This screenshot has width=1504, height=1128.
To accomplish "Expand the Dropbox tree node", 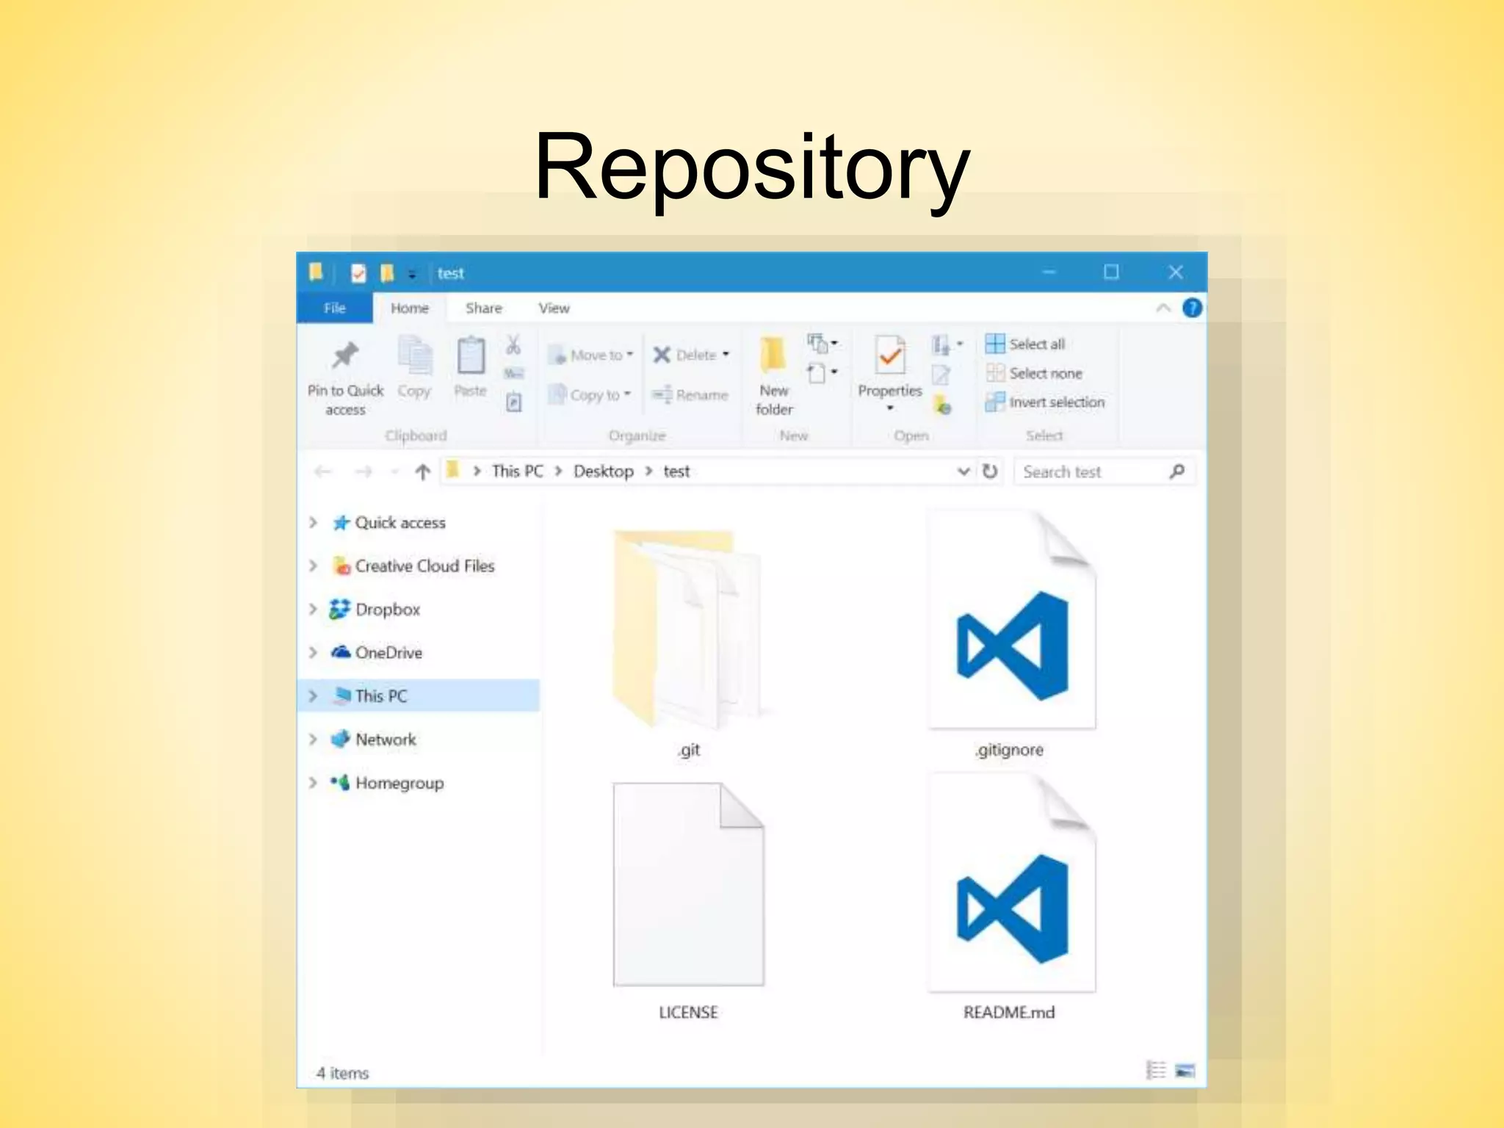I will [314, 610].
